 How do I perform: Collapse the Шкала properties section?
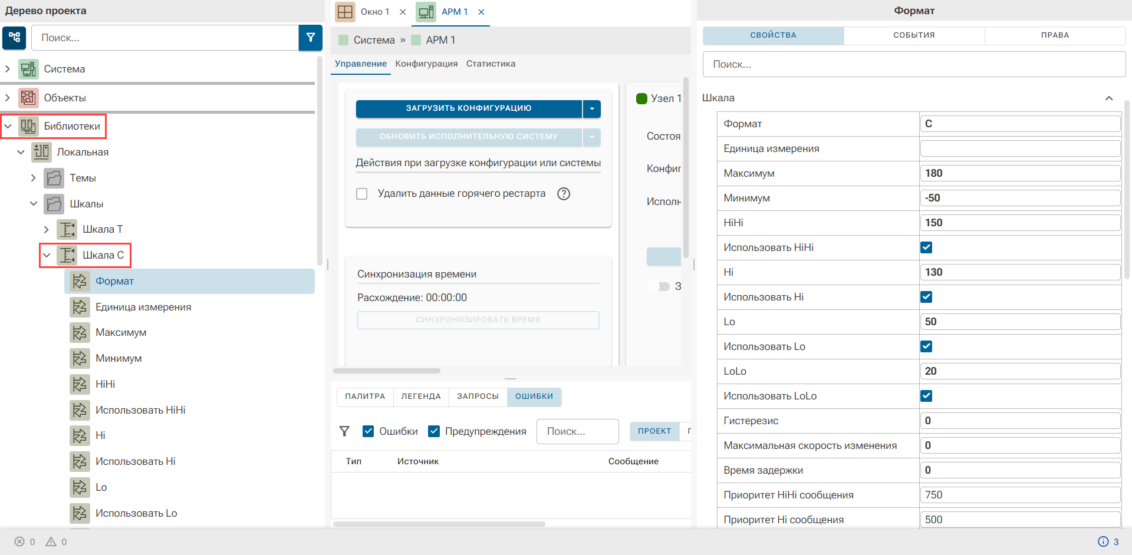coord(1109,98)
